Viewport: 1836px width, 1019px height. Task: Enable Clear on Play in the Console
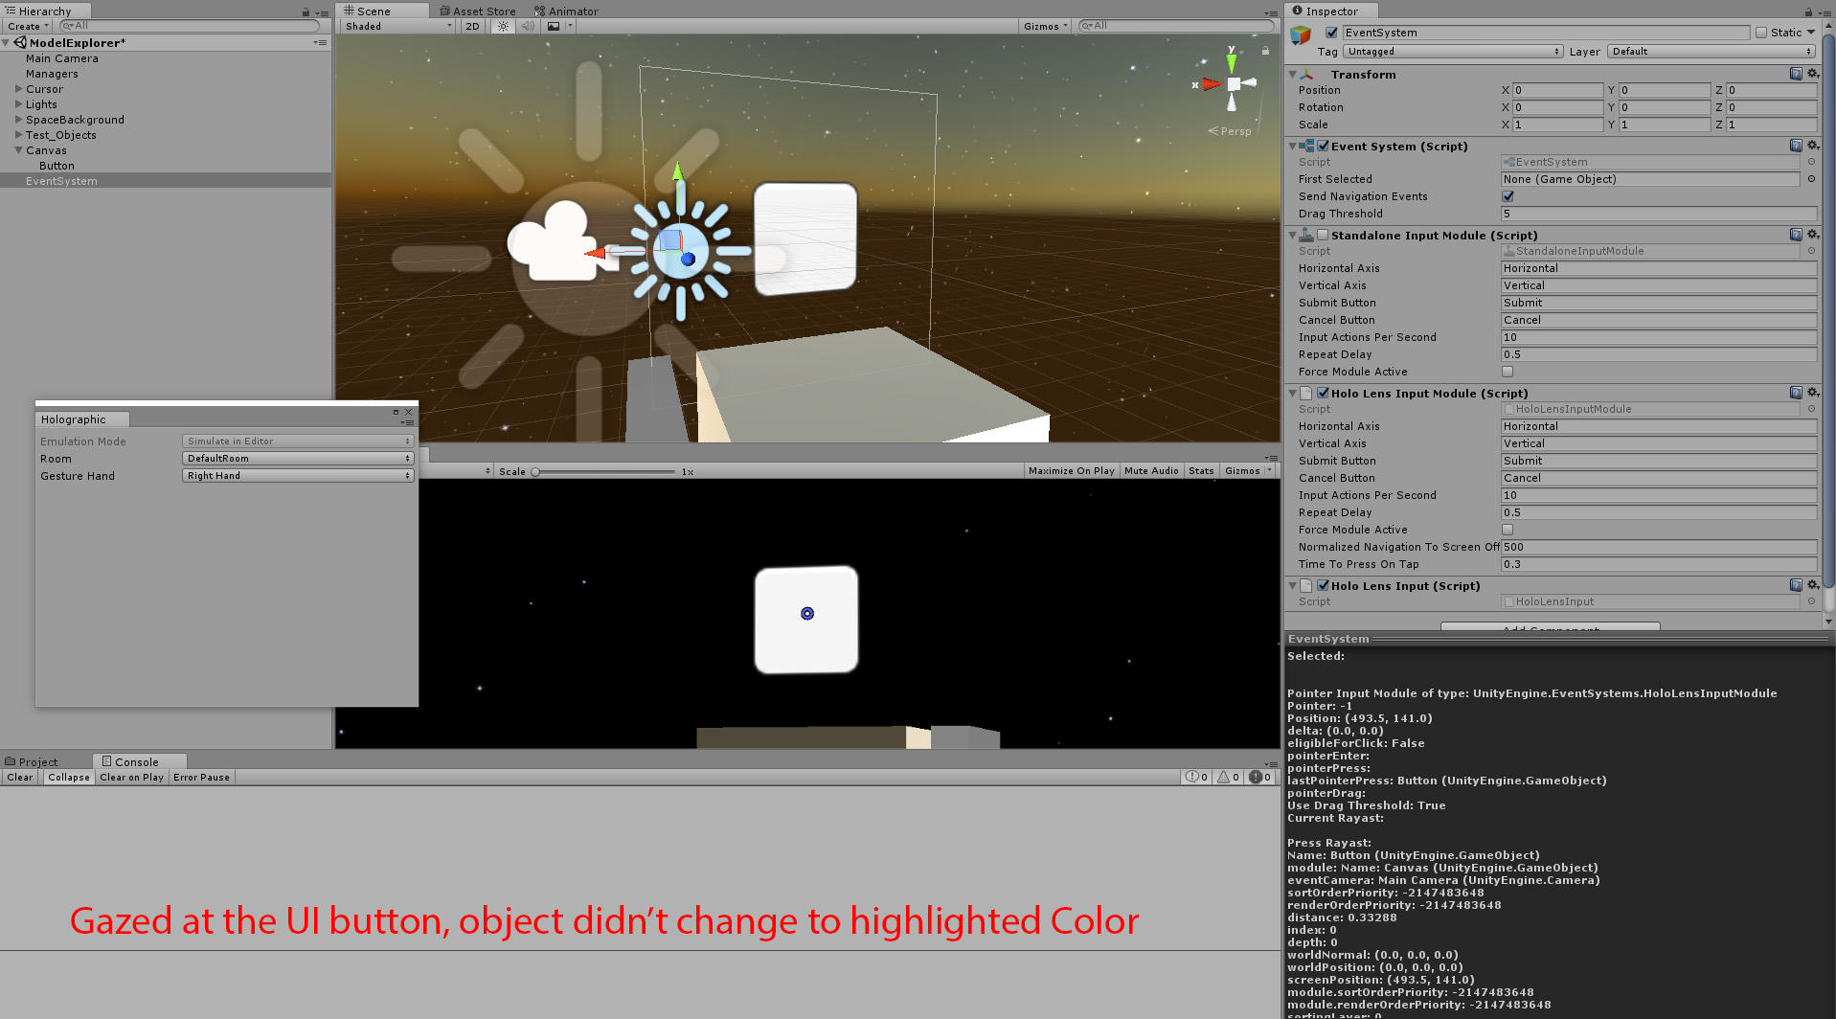coord(131,777)
